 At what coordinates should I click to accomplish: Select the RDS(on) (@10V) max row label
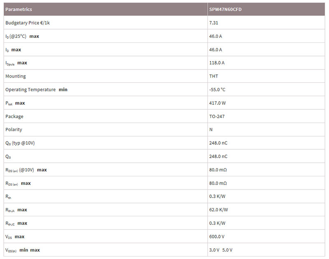click(x=26, y=170)
